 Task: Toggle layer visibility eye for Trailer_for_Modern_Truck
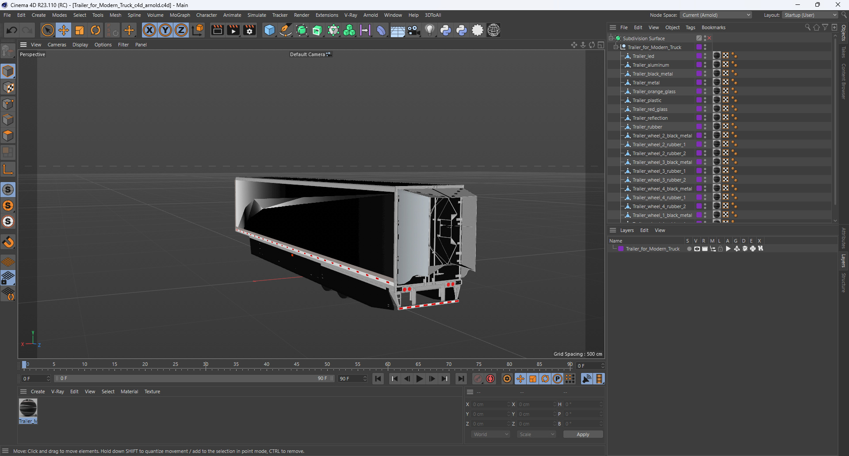pyautogui.click(x=697, y=249)
